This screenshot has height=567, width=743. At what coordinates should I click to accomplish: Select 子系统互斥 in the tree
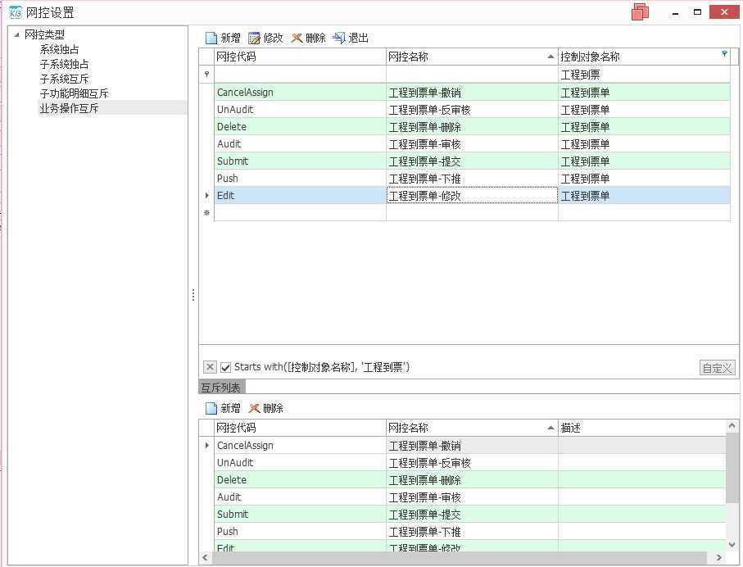pos(65,79)
